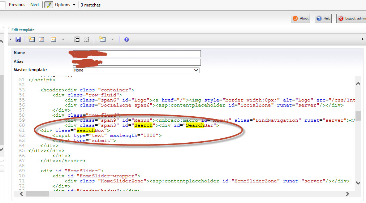Image resolution: width=366 pixels, height=203 pixels.
Task: Click the Insert Umbraco page field icon
Action: point(31,39)
